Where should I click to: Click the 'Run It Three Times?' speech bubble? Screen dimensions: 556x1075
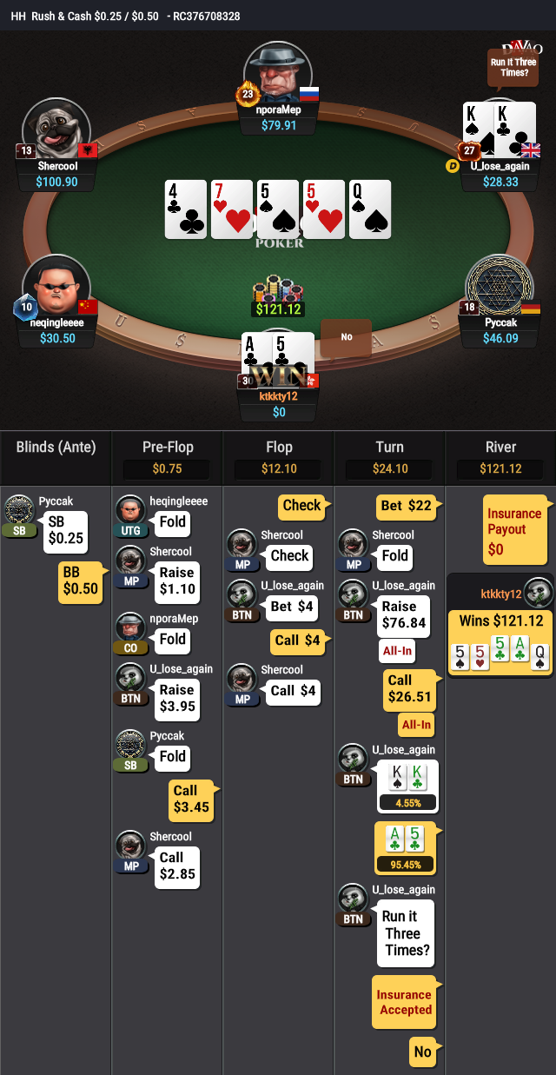[x=513, y=69]
